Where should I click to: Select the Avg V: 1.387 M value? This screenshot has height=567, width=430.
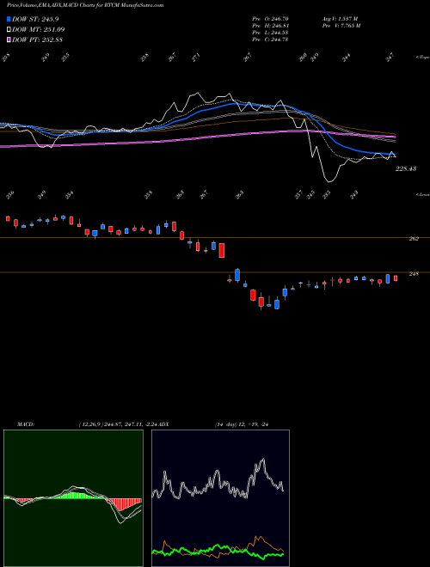click(340, 19)
